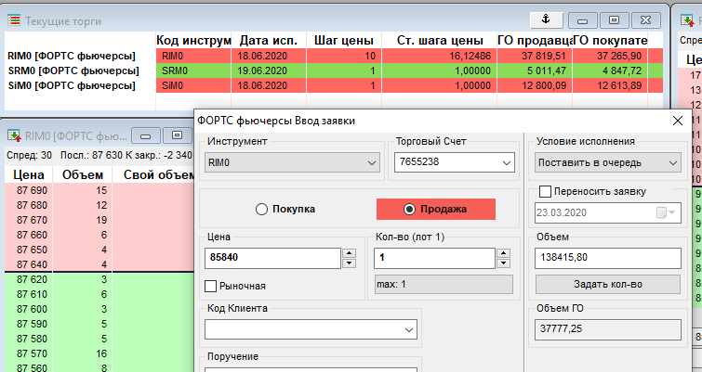Restore the RIM0 order book window
702x372 pixels.
[x=178, y=135]
